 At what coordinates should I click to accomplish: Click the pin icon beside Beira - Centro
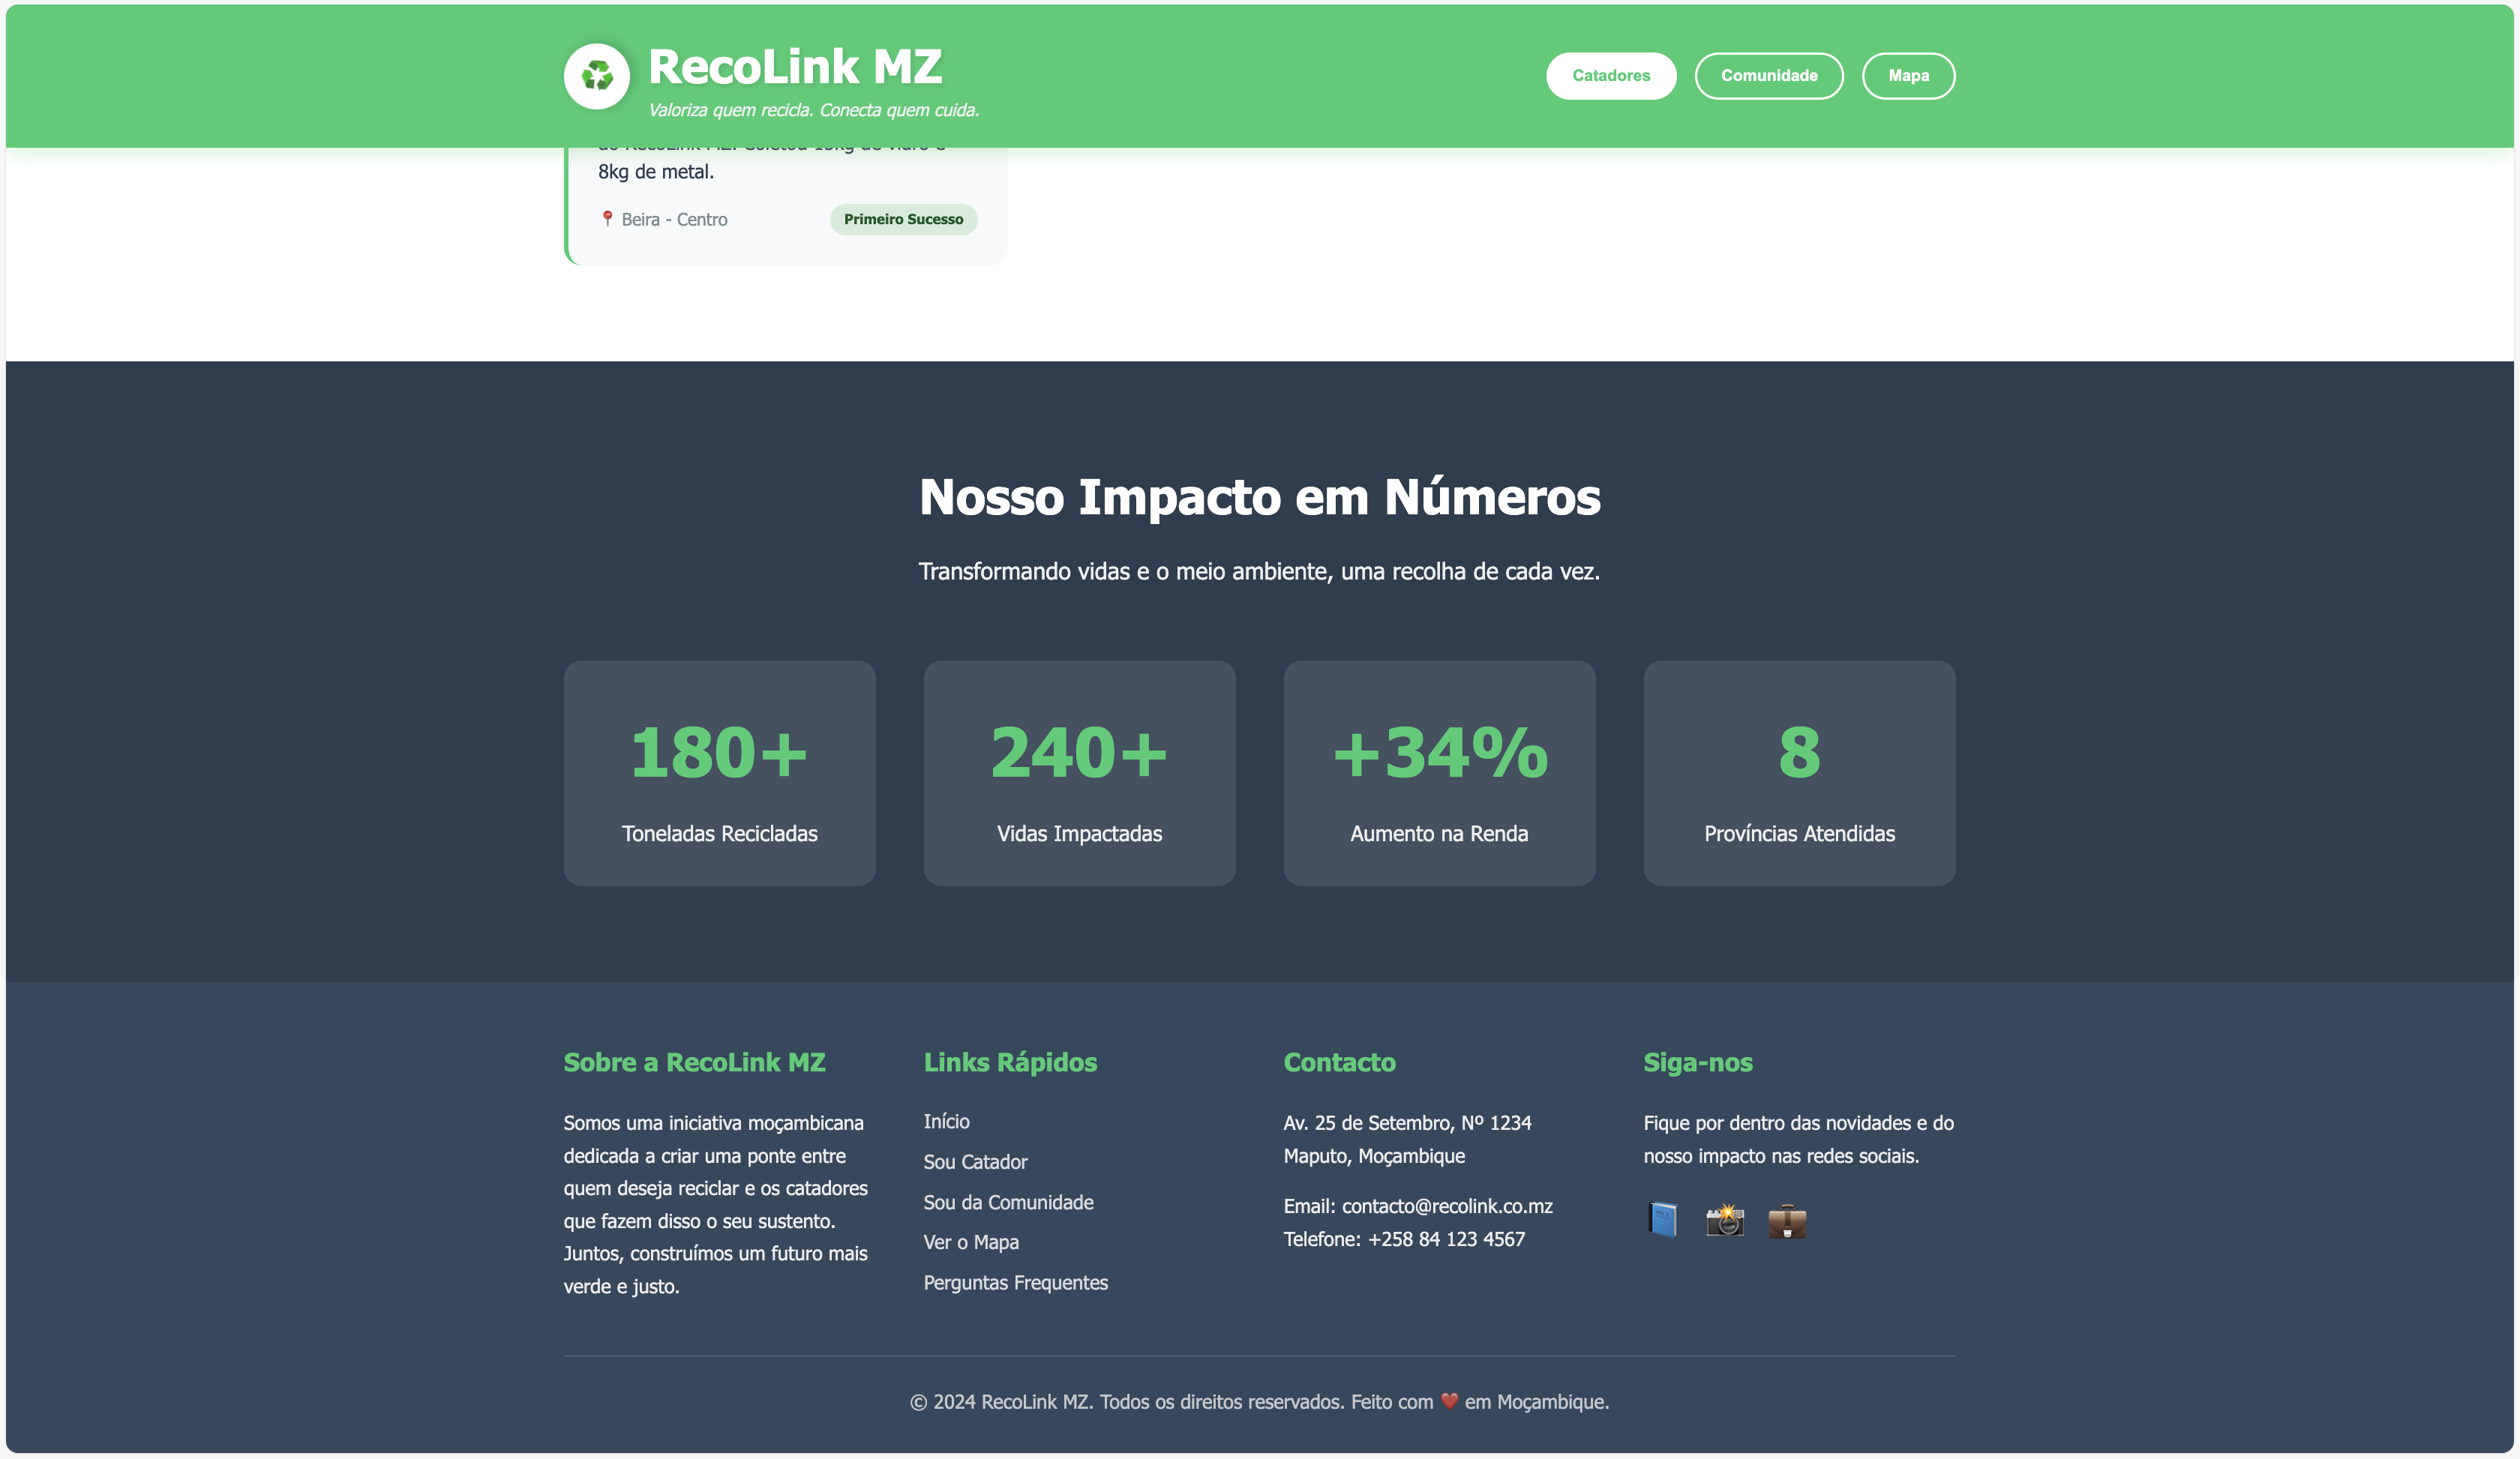coord(607,219)
